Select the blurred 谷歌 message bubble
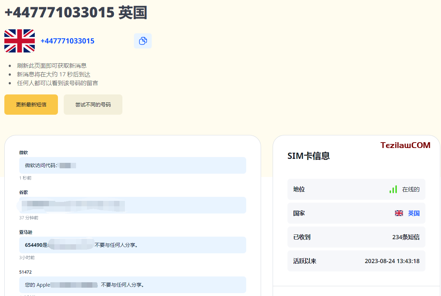 pos(133,205)
